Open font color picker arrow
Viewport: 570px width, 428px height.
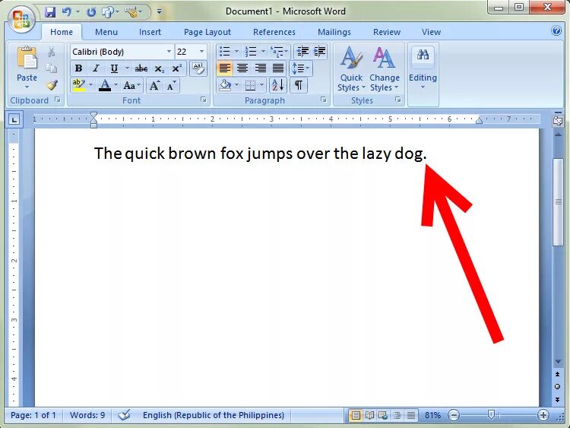pos(116,86)
